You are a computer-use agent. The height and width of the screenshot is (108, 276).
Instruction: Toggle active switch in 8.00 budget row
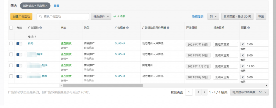19,55
